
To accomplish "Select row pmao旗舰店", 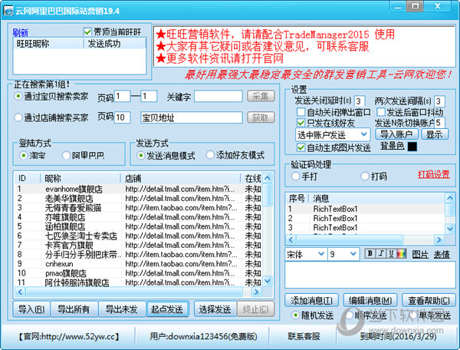I will [139, 273].
